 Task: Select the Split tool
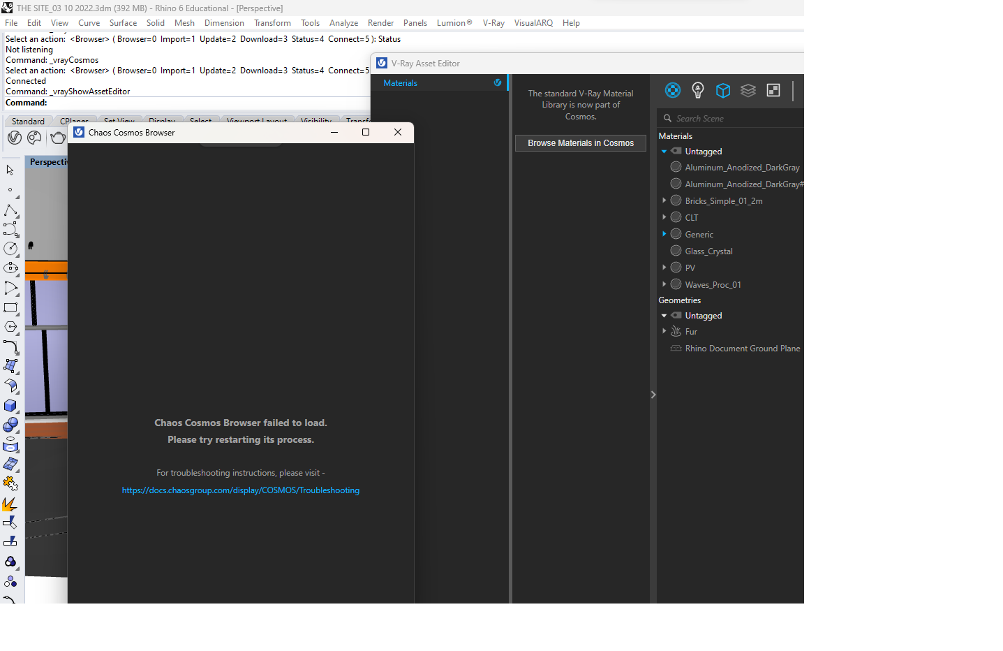tap(10, 542)
